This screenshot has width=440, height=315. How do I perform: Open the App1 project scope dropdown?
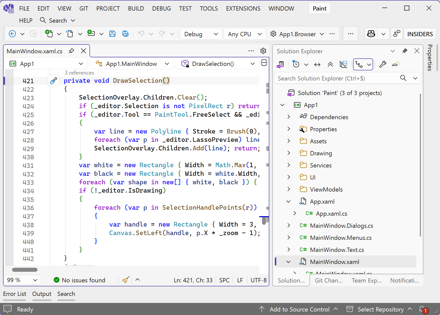tap(46, 64)
